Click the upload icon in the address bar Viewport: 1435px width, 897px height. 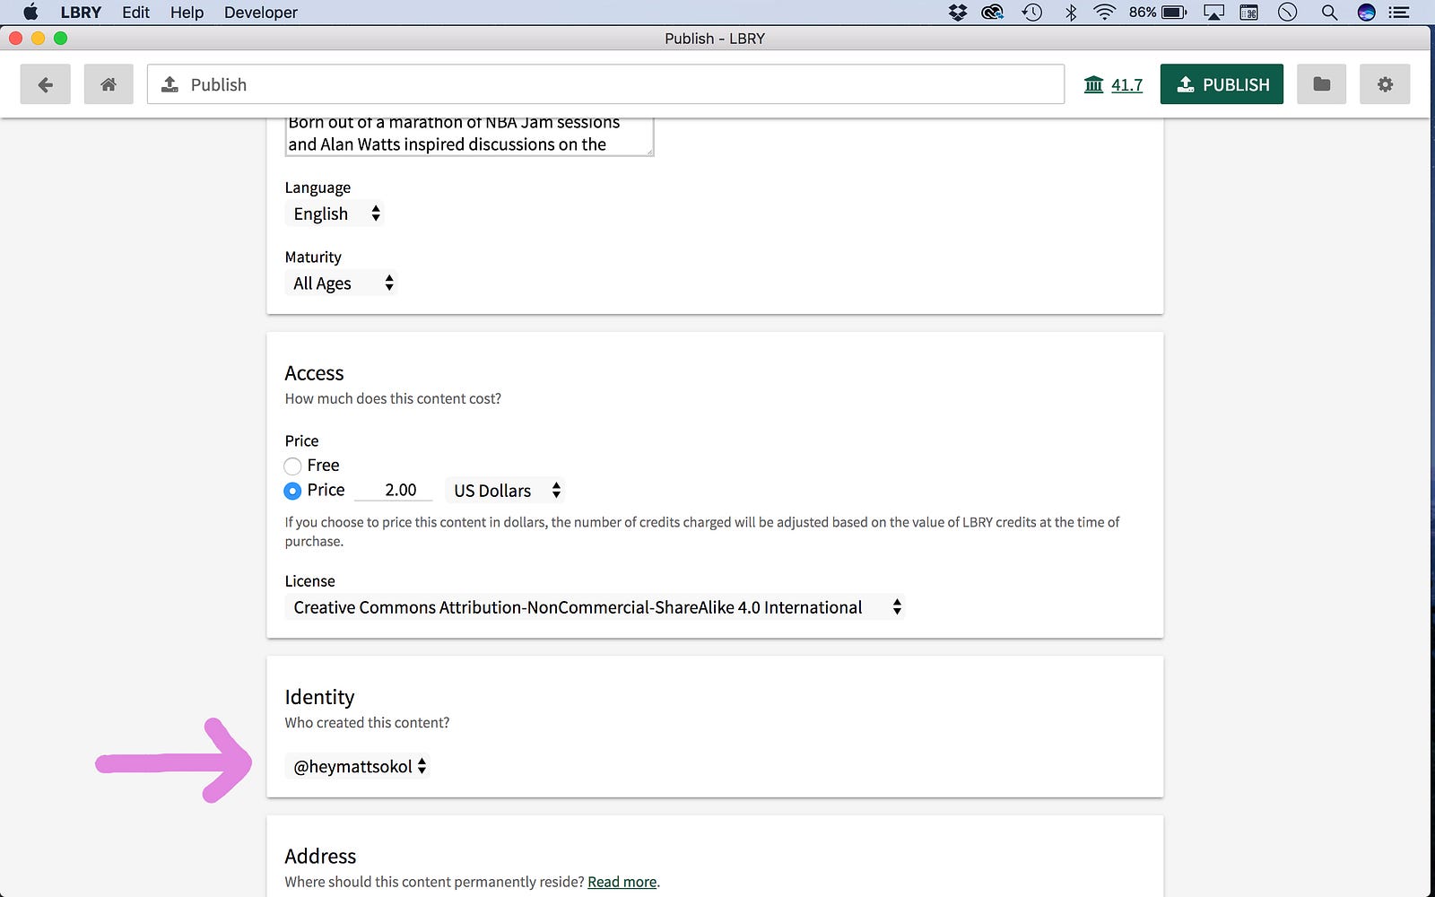pos(170,84)
